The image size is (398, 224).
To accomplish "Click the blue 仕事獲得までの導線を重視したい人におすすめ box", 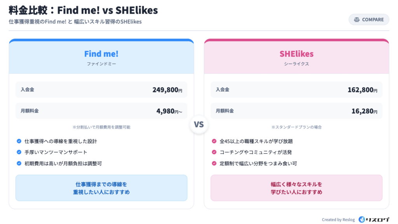I will coord(101,188).
